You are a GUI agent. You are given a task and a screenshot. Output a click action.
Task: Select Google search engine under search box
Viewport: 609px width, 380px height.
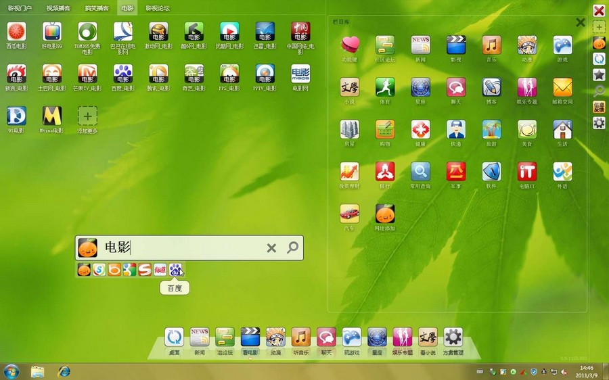tap(129, 269)
